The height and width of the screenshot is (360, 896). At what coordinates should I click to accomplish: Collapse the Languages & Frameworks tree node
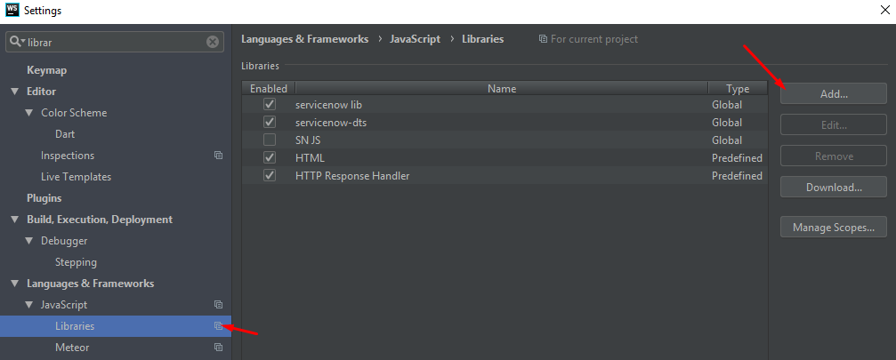pyautogui.click(x=14, y=284)
